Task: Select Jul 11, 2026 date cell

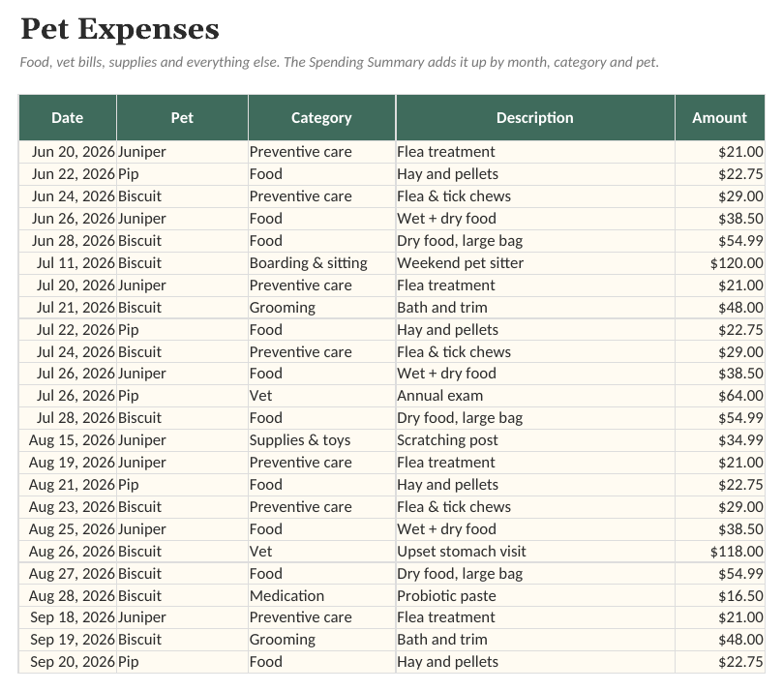Action: tap(68, 263)
